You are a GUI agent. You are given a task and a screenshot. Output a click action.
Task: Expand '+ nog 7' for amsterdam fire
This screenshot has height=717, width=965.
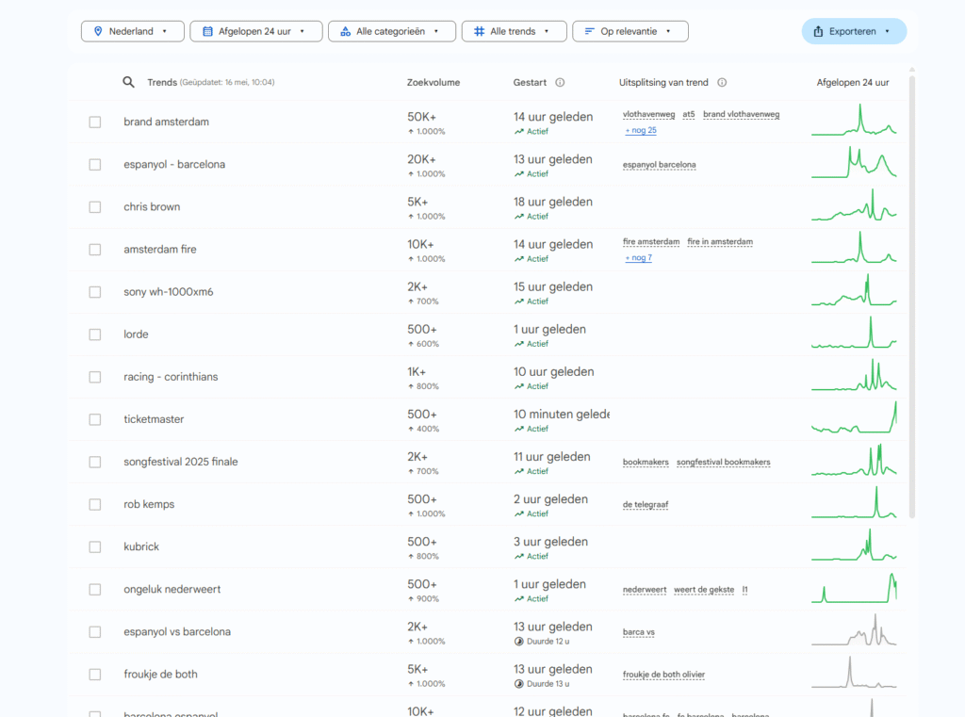click(638, 258)
